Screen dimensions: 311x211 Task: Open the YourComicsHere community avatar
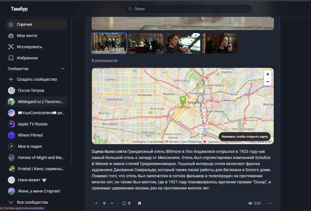click(x=11, y=113)
